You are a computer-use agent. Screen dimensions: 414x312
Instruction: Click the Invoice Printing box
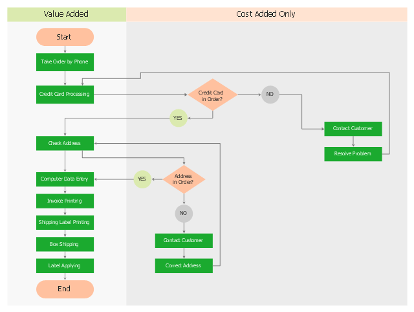click(65, 201)
